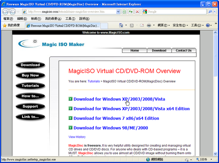Click the How to... sidebar button
Screen dimensions: 219x163
pos(30,96)
